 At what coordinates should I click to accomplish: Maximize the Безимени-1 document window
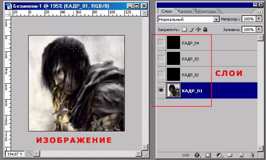click(136, 6)
